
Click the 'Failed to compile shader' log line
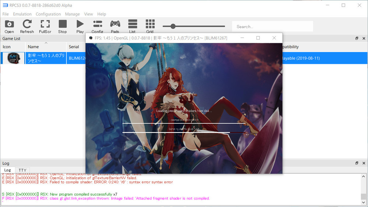pyautogui.click(x=87, y=182)
